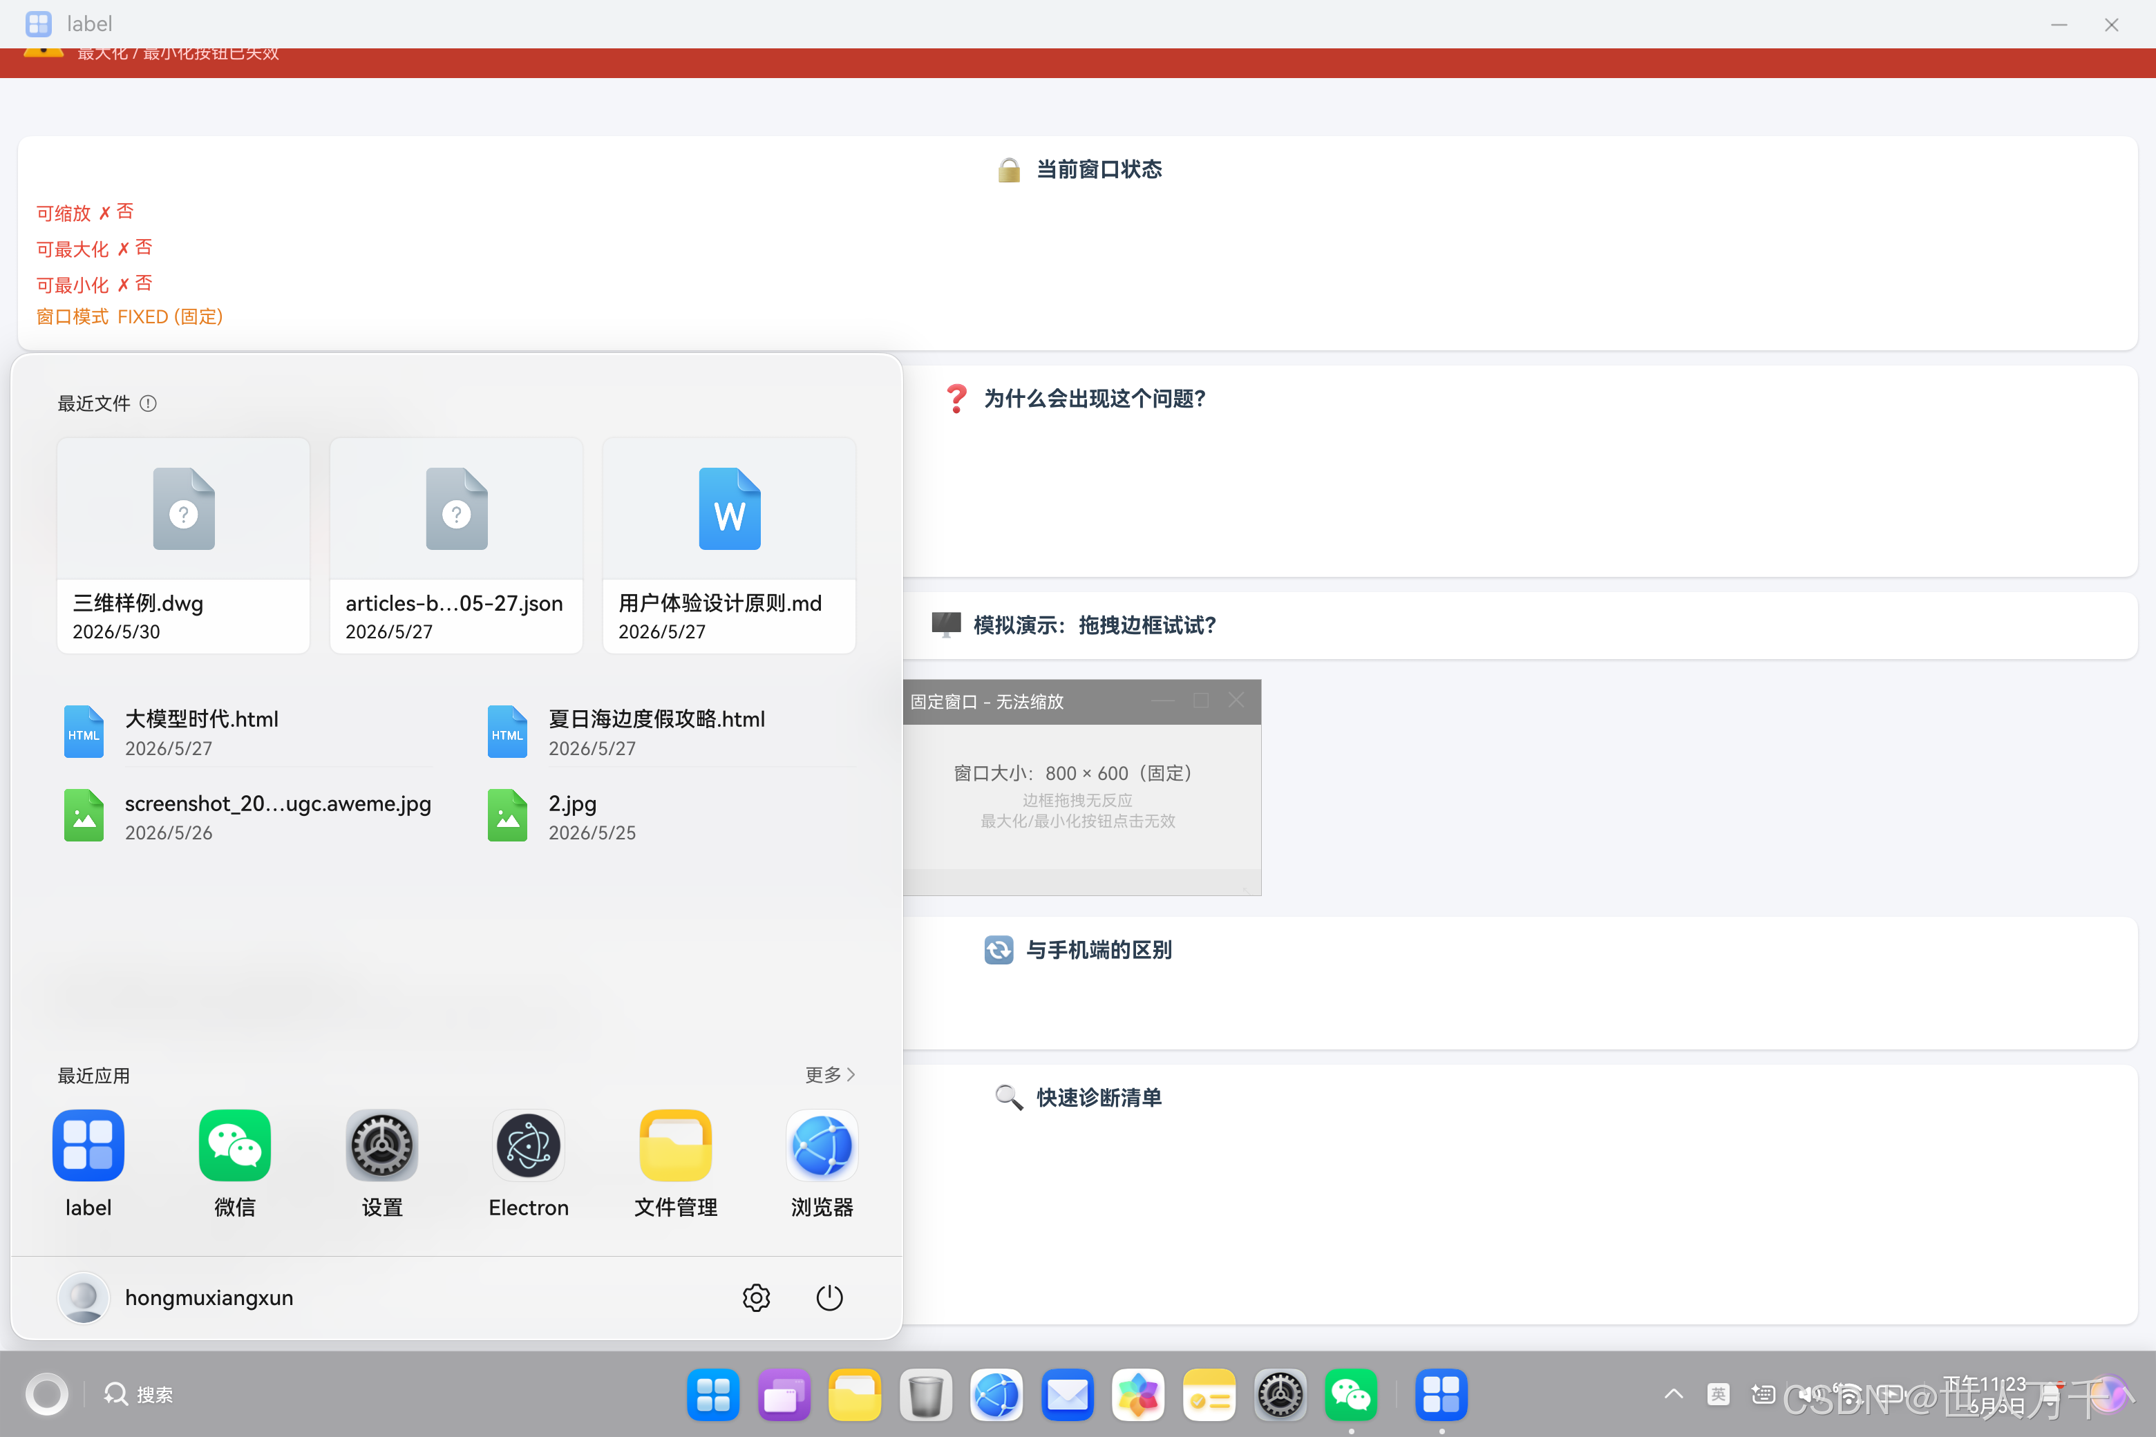
Task: Open 夏日海边度假攻略.html recent file
Action: coord(673,732)
